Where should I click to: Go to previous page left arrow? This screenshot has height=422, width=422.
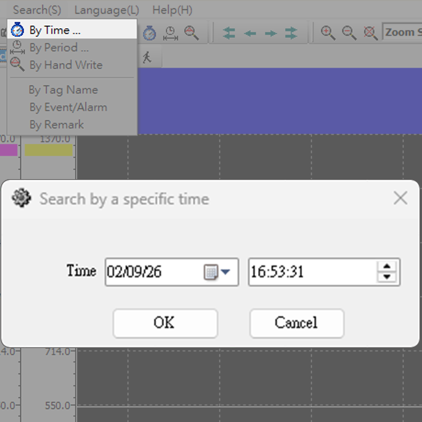tap(250, 33)
